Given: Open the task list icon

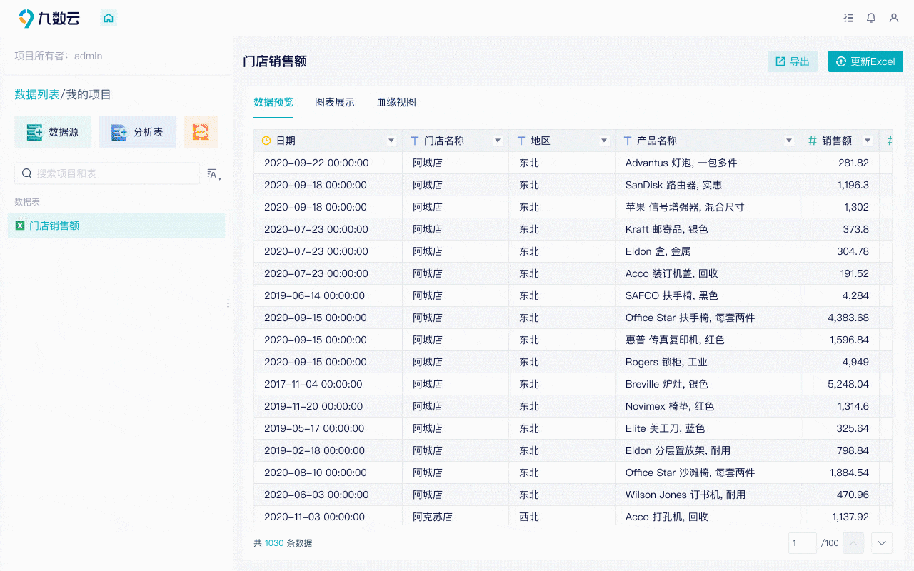Looking at the screenshot, I should click(x=848, y=18).
